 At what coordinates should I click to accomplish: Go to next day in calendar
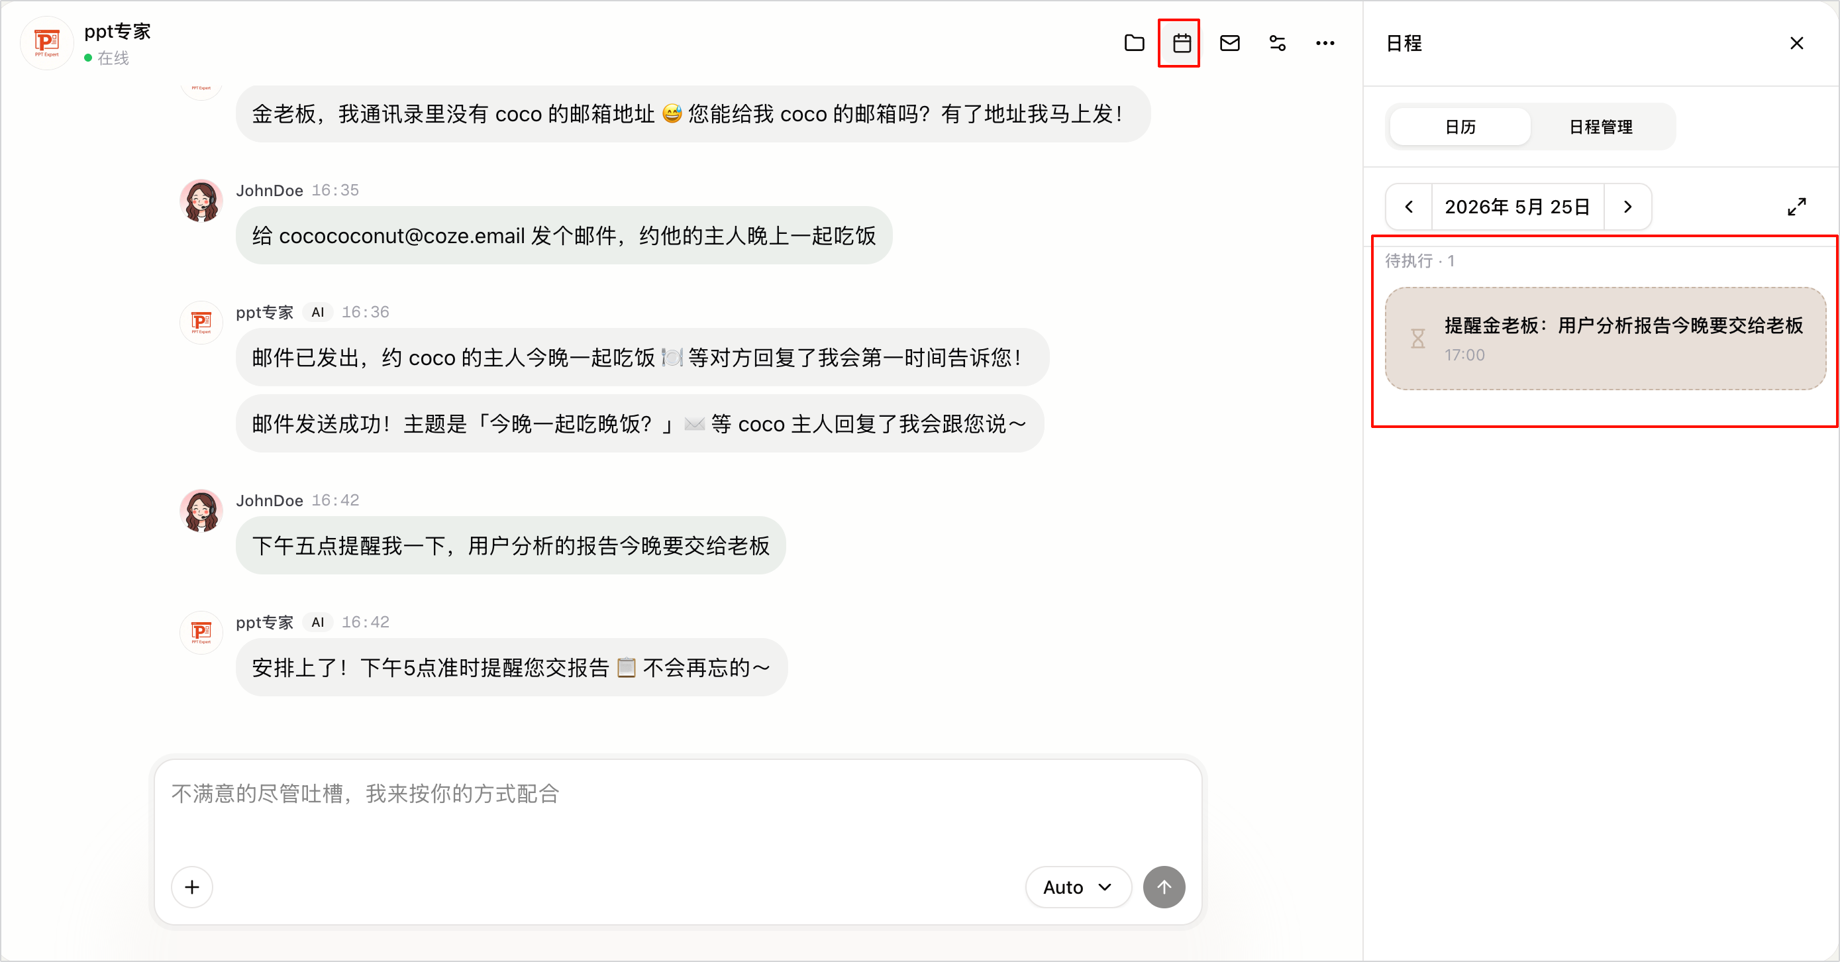pos(1627,207)
